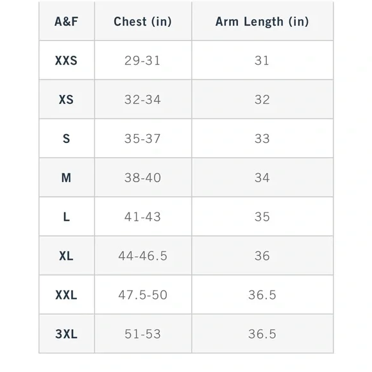Viewport: 372px width, 372px height.
Task: Select the Chest (in) header cell
Action: point(142,22)
